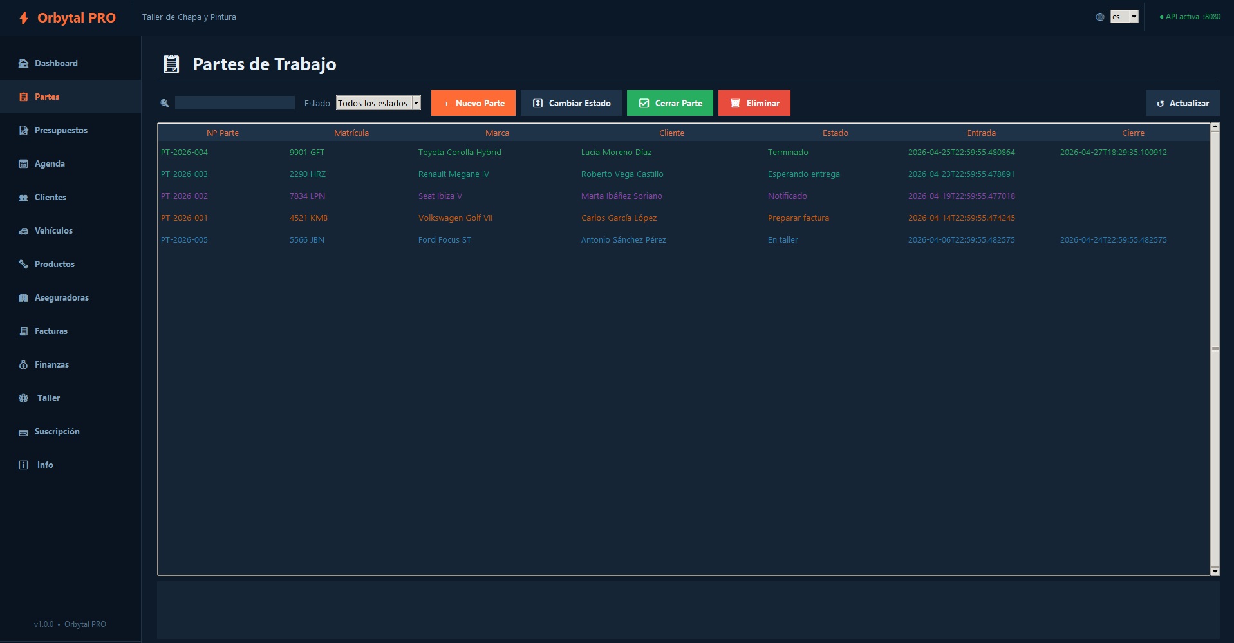This screenshot has height=643, width=1234.
Task: Open Agenda via its calendar icon
Action: [x=24, y=163]
